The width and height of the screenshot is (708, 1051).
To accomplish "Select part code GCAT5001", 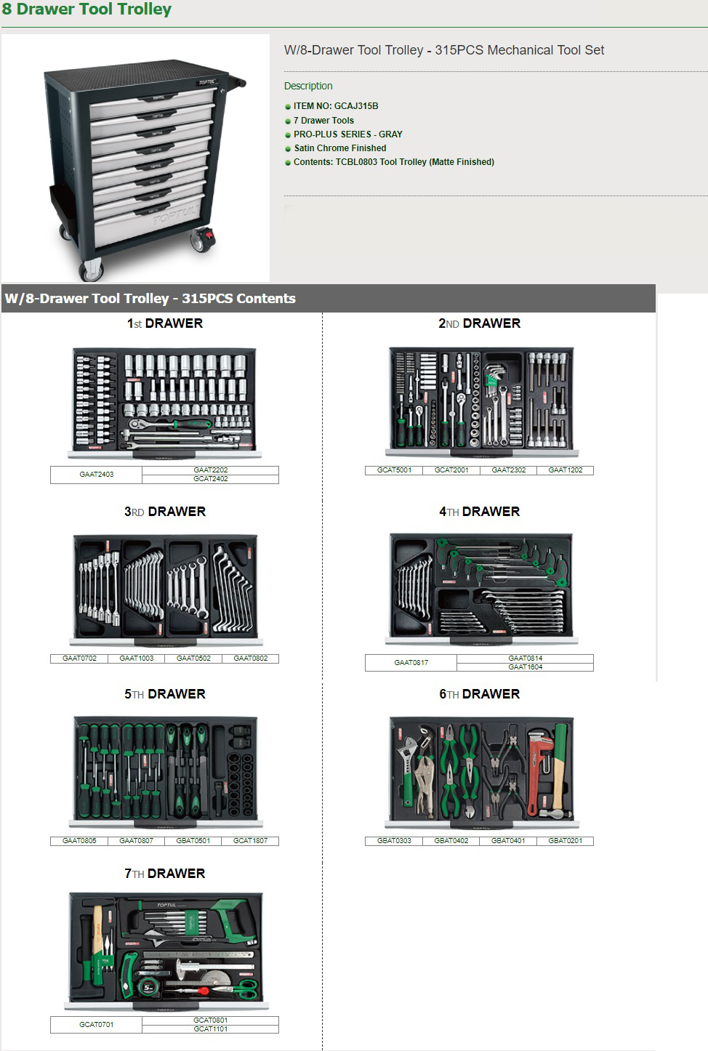I will 394,470.
